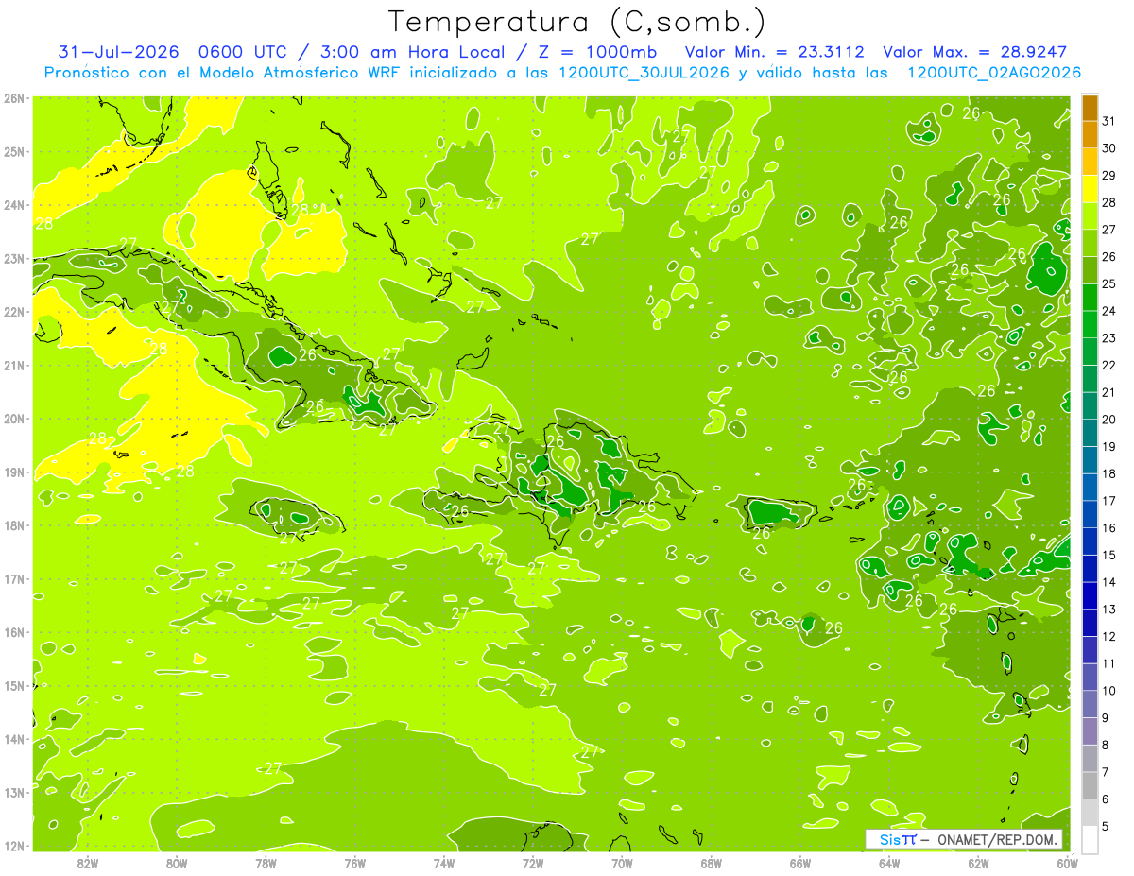
Task: Click the SisTT ONAMET/REP.DOM. label
Action: (964, 839)
